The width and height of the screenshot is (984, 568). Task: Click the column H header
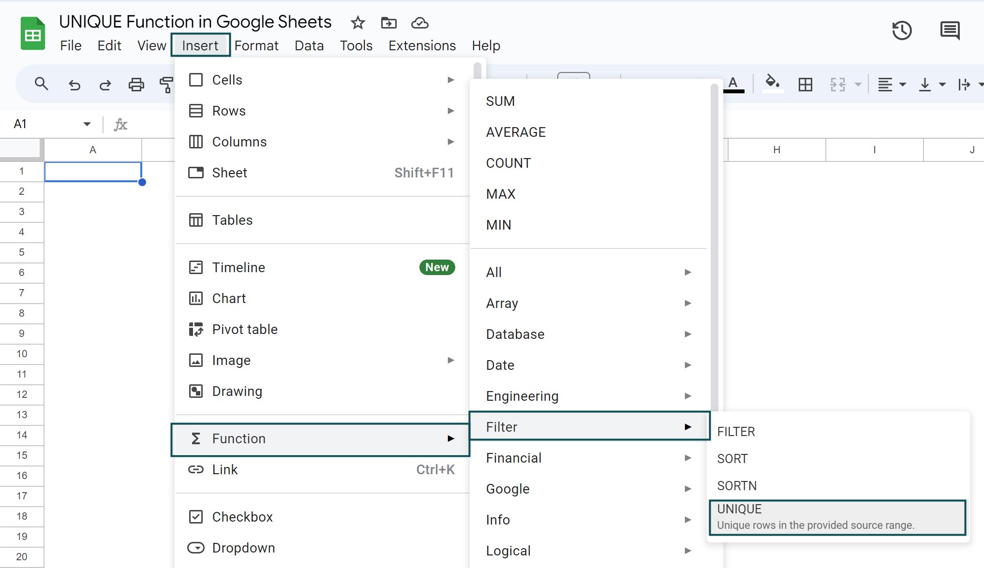click(776, 150)
